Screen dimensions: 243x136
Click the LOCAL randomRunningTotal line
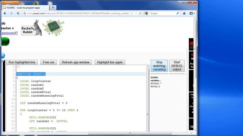(x=42, y=96)
